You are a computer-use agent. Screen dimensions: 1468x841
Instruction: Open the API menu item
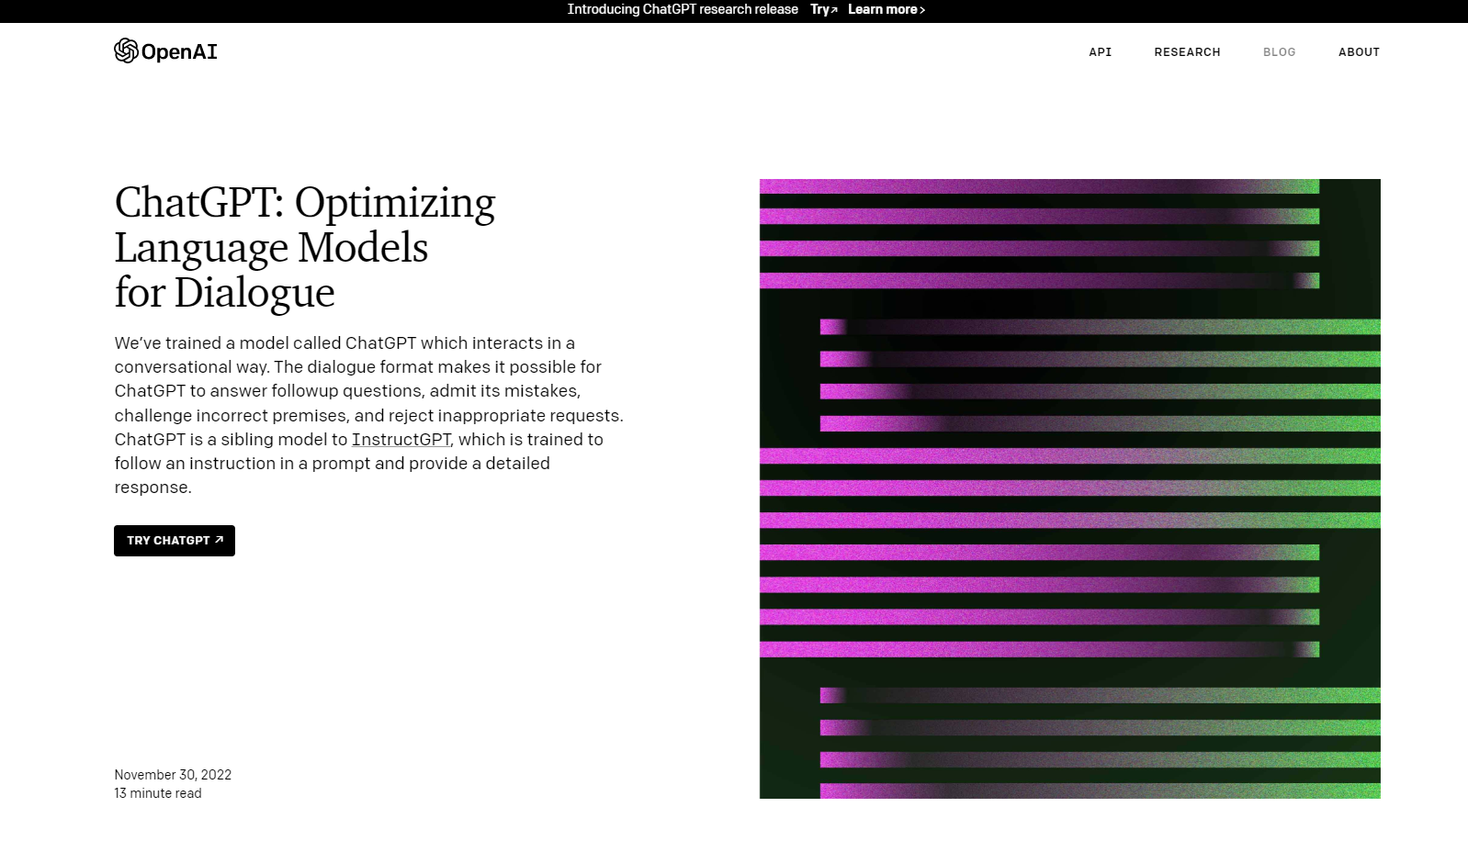1100,52
